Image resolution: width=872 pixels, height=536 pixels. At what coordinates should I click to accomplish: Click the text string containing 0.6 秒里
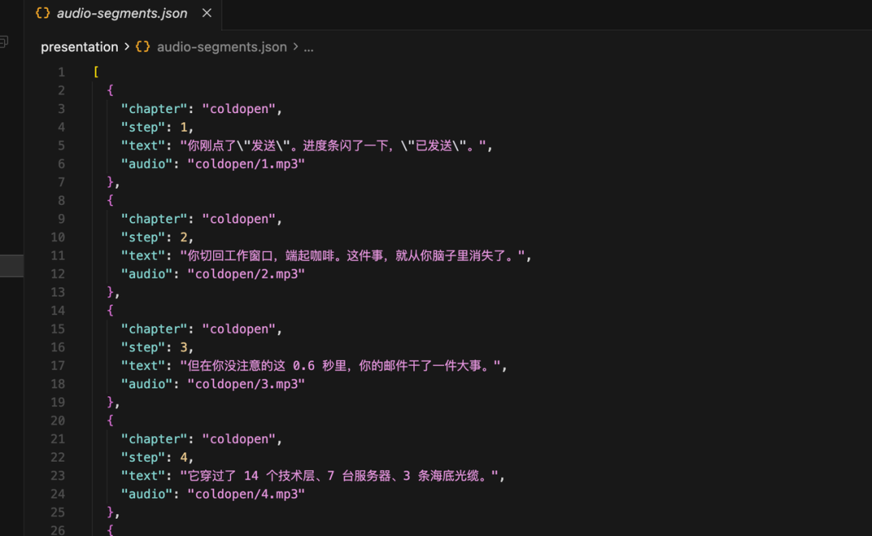pyautogui.click(x=341, y=366)
